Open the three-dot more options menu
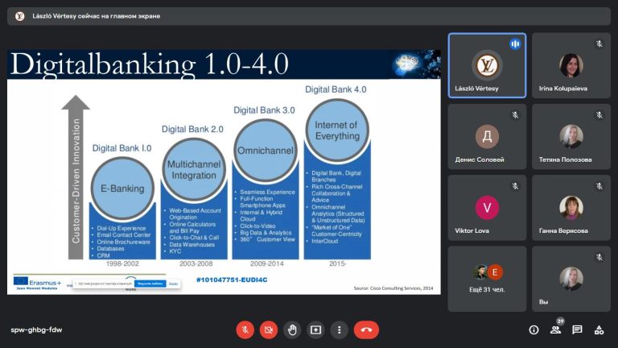Viewport: 618px width, 348px height. pos(339,329)
